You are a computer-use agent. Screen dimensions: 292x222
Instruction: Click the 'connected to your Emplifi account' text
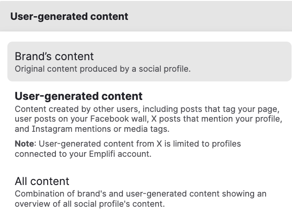83,154
